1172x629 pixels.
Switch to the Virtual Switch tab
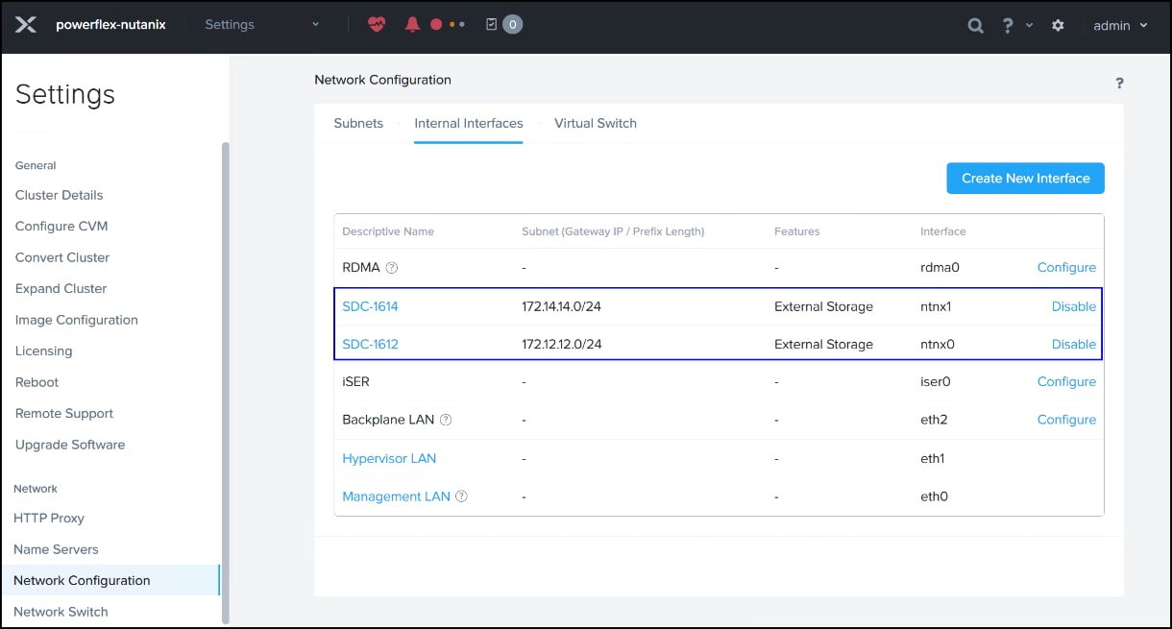596,123
